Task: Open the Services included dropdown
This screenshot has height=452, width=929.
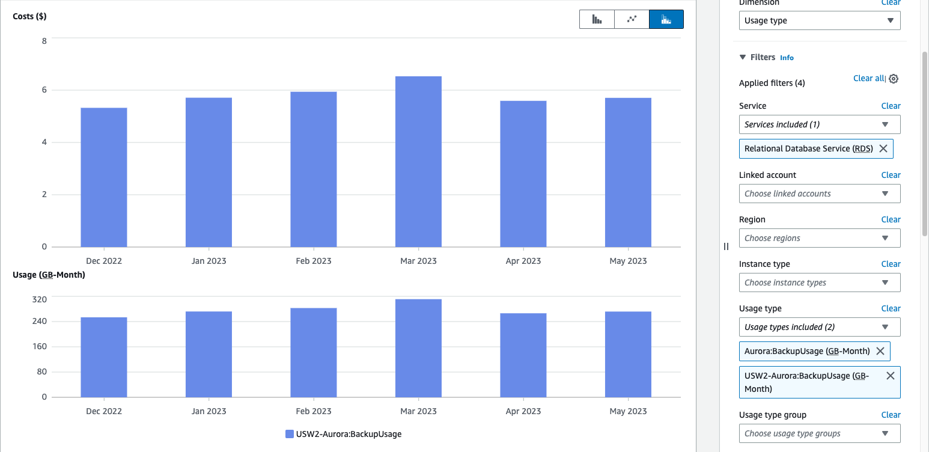Action: point(819,124)
